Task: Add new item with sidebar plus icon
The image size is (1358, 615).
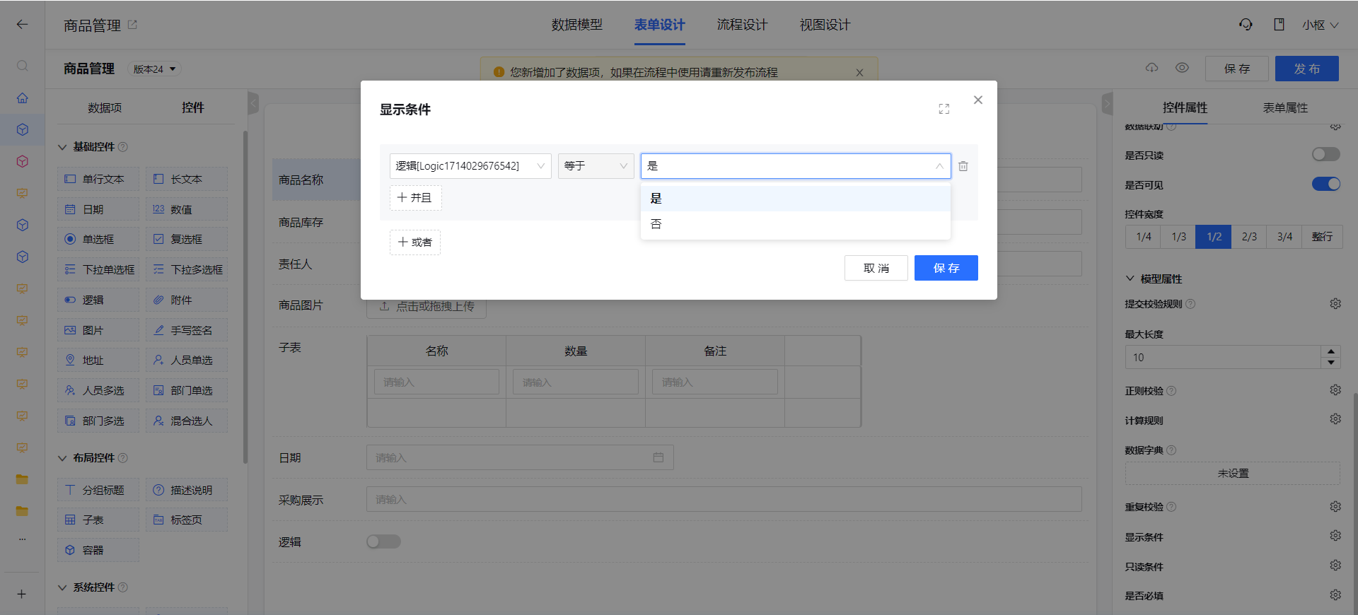Action: (x=22, y=594)
